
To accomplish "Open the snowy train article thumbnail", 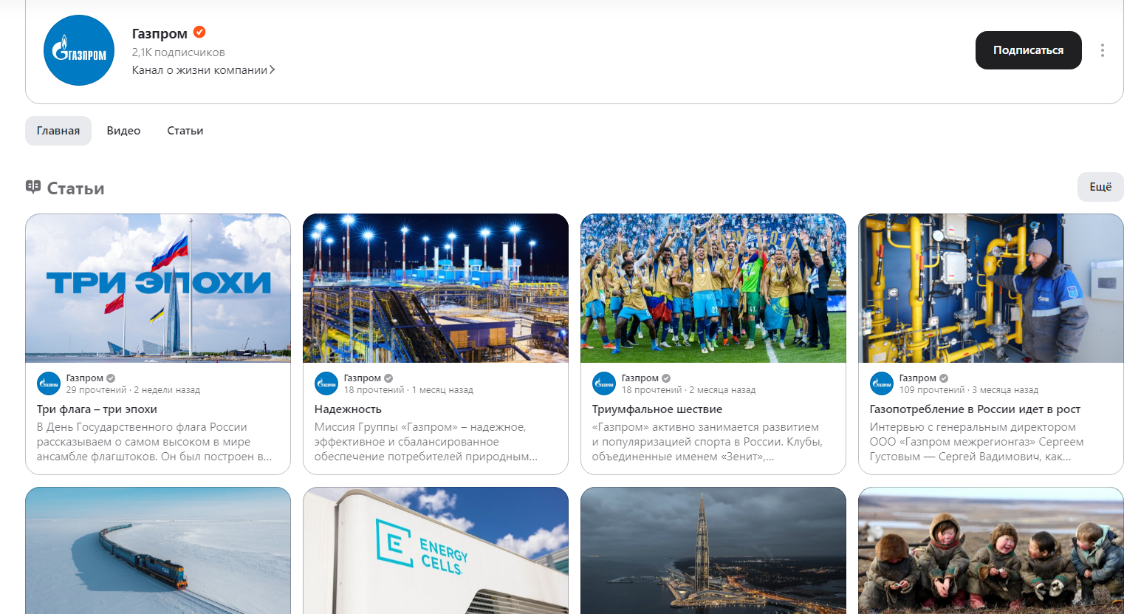I will pos(158,550).
